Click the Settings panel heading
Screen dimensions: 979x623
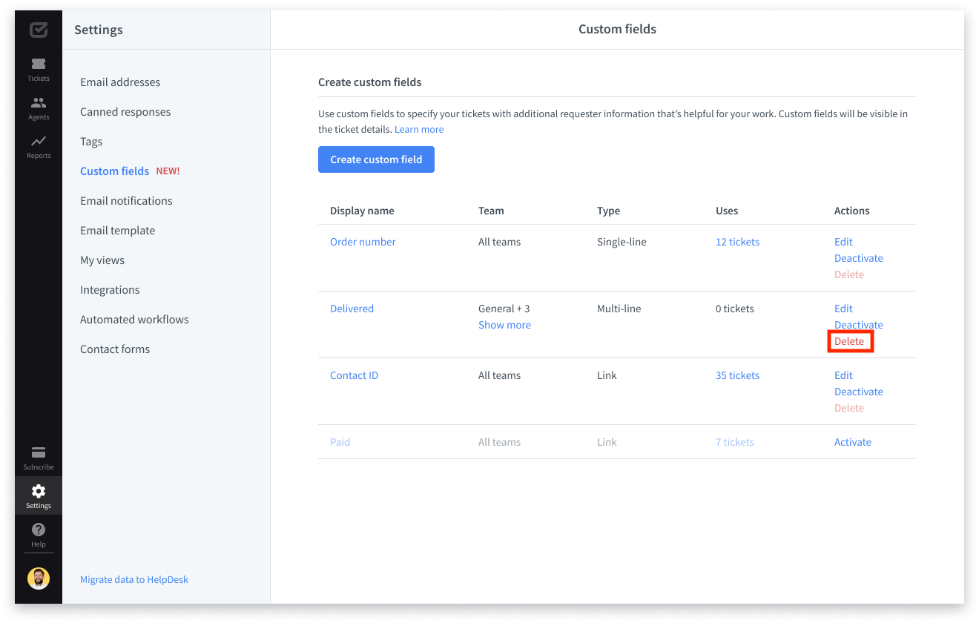[x=99, y=30]
